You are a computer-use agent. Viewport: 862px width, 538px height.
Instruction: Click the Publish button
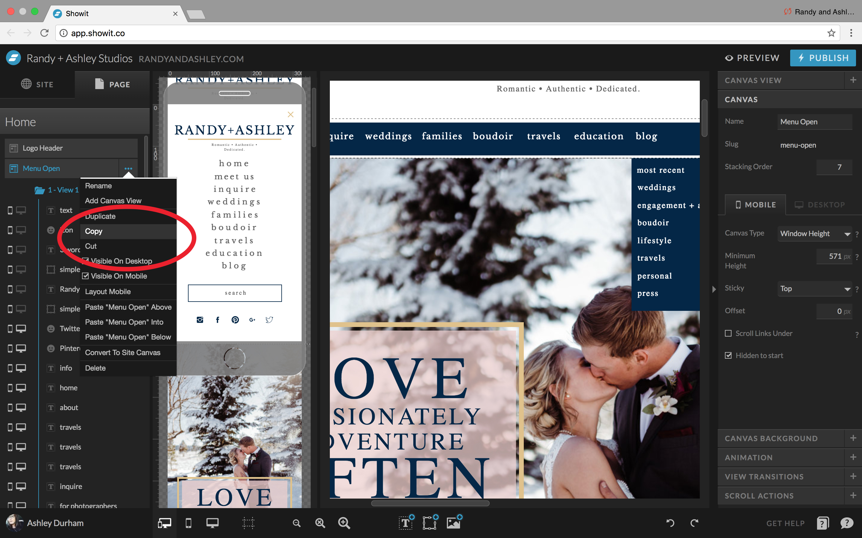pyautogui.click(x=823, y=58)
